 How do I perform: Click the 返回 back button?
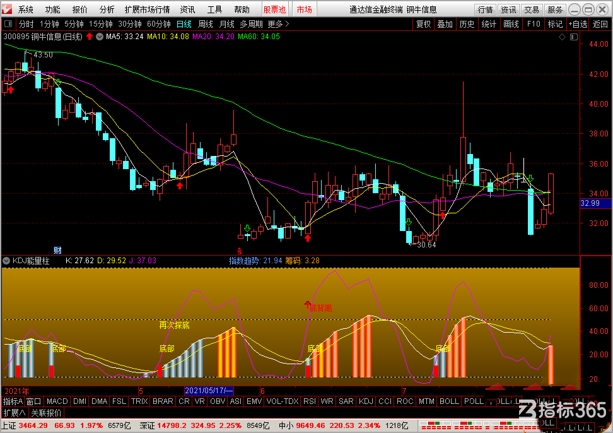(x=600, y=24)
